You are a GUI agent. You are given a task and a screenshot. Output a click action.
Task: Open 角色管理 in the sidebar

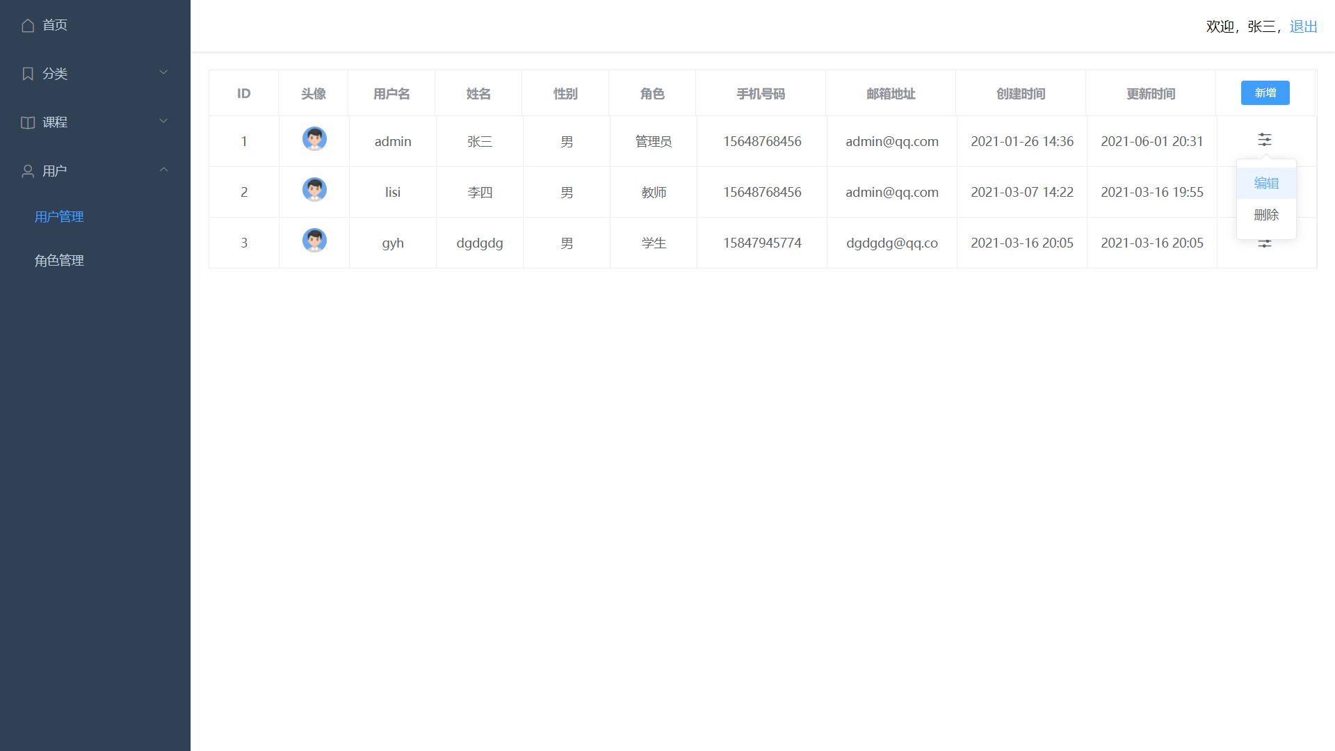(x=59, y=261)
